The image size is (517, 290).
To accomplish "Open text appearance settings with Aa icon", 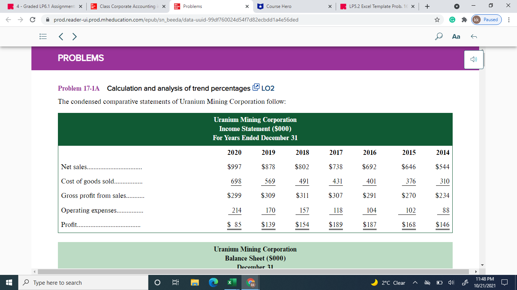I will [x=456, y=36].
